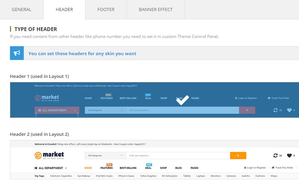Click the lock icon beside Login in Header 2
The image size is (299, 182).
[245, 168]
